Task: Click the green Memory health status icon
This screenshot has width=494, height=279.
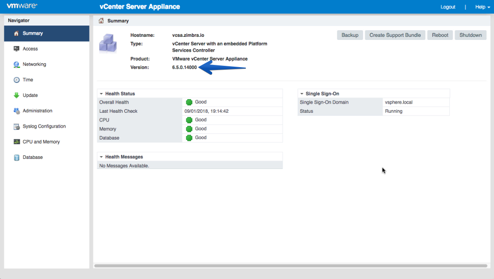Action: point(189,129)
